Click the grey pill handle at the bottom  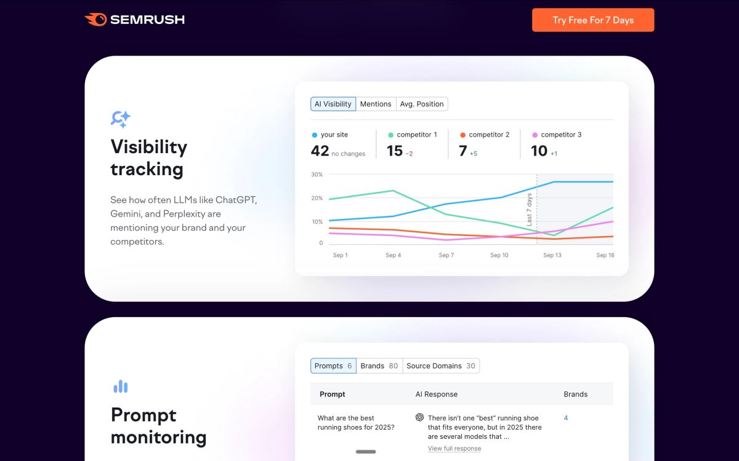(366, 452)
